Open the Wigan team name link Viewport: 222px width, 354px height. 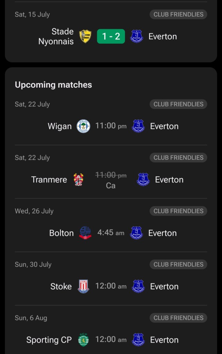pos(59,126)
